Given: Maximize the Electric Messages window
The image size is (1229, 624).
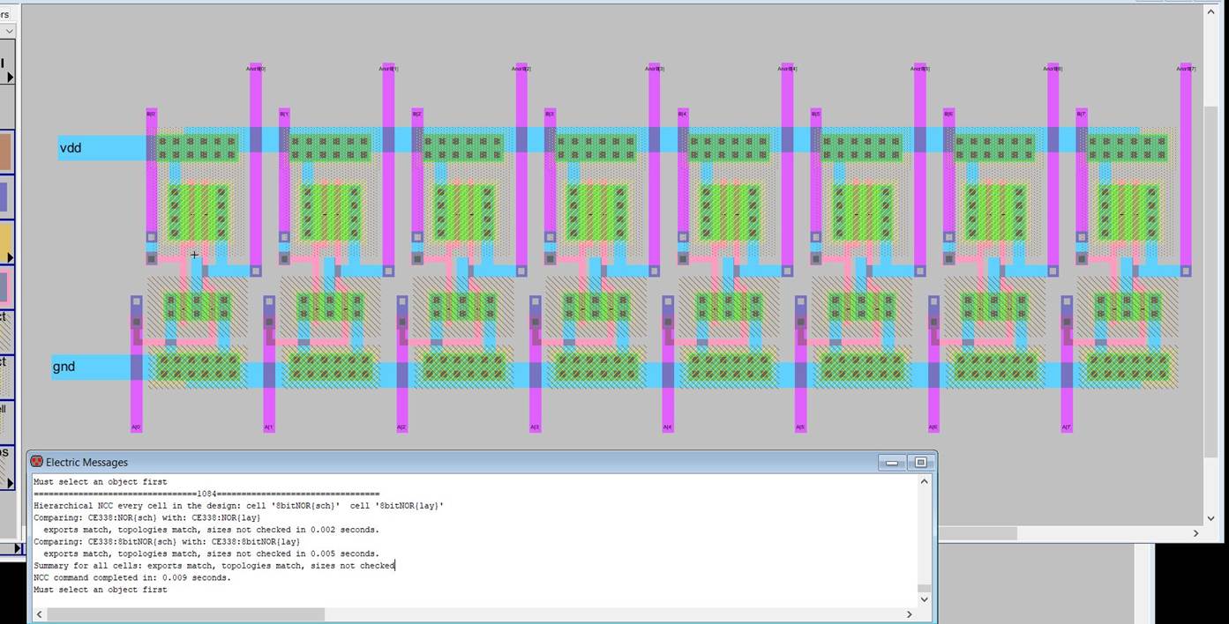Looking at the screenshot, I should pyautogui.click(x=920, y=463).
